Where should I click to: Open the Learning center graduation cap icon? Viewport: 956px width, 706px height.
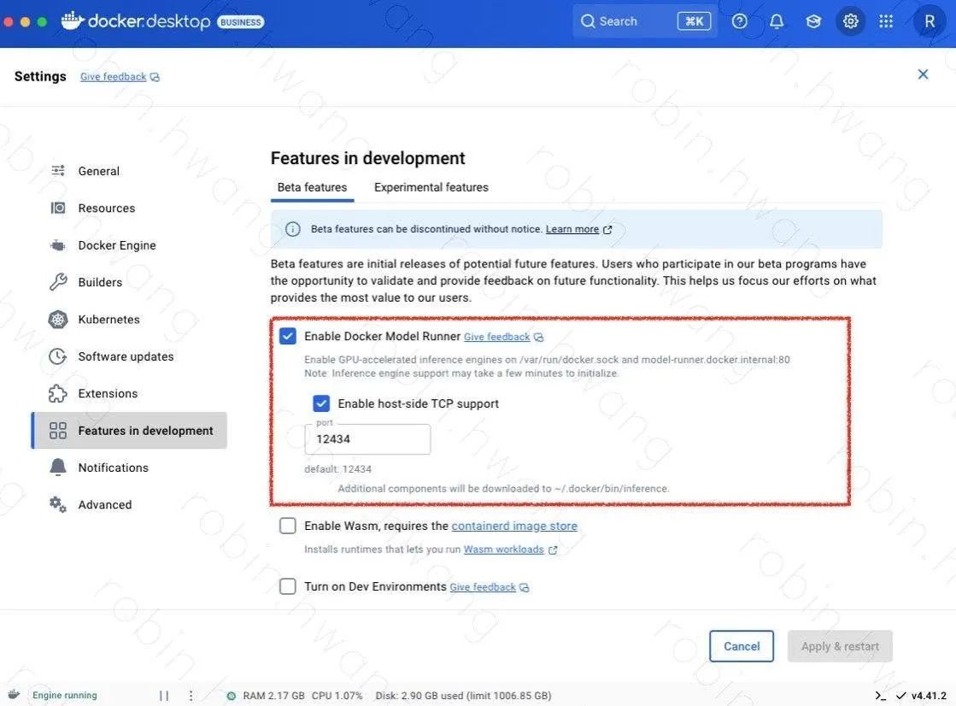click(813, 21)
